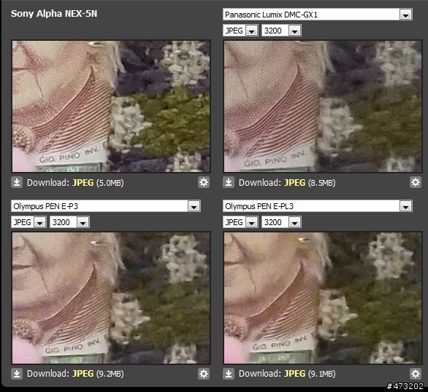Click the Sony Alpha NEX-5N sample crop

[111, 106]
